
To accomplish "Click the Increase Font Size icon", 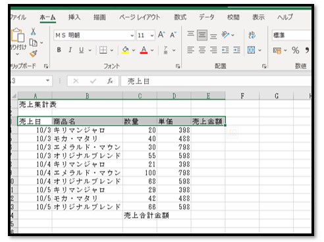I will point(161,35).
